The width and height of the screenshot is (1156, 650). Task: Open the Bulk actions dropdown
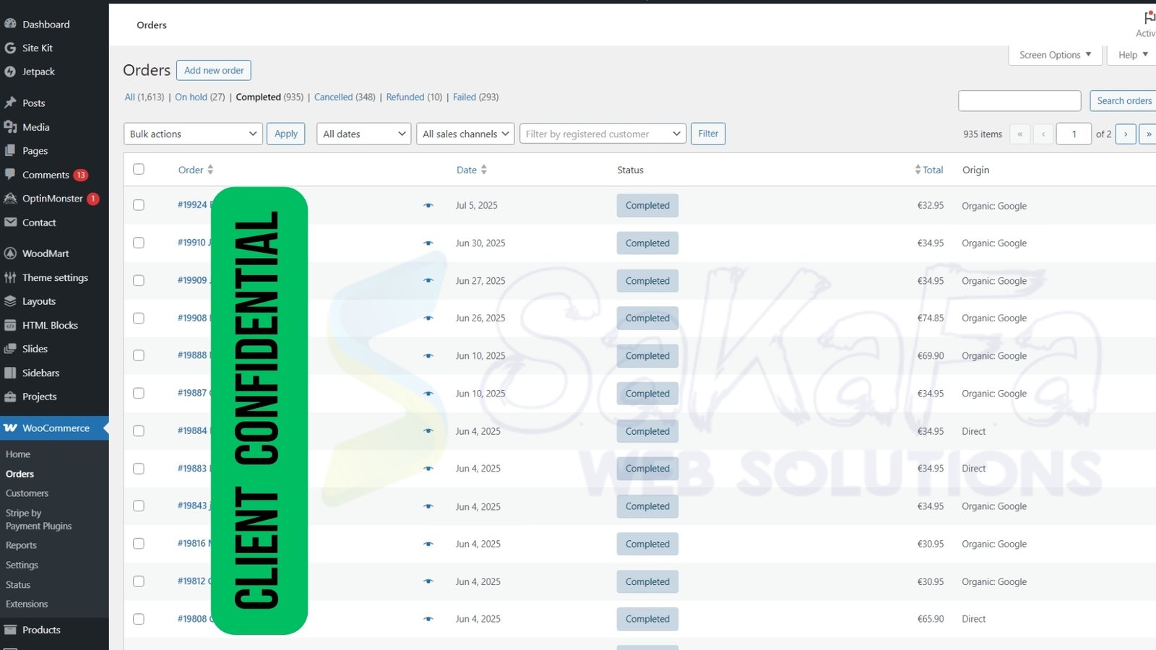coord(193,134)
